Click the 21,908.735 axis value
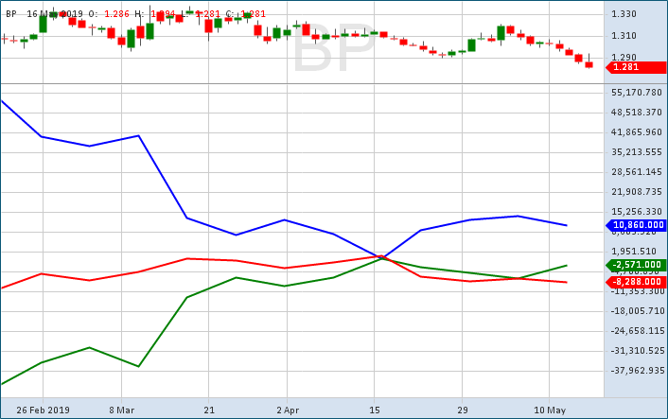 coord(637,192)
